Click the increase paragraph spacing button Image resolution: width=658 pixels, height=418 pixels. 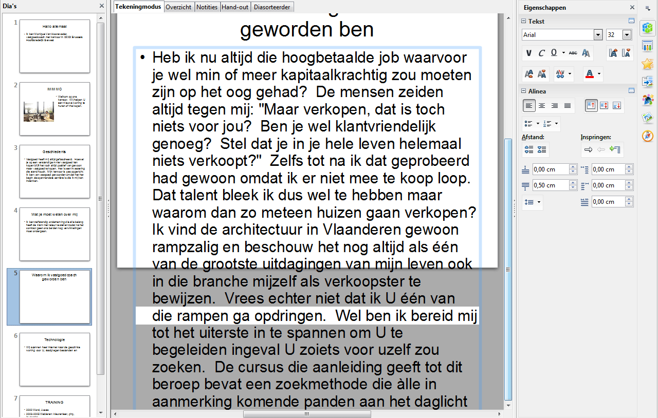point(529,149)
